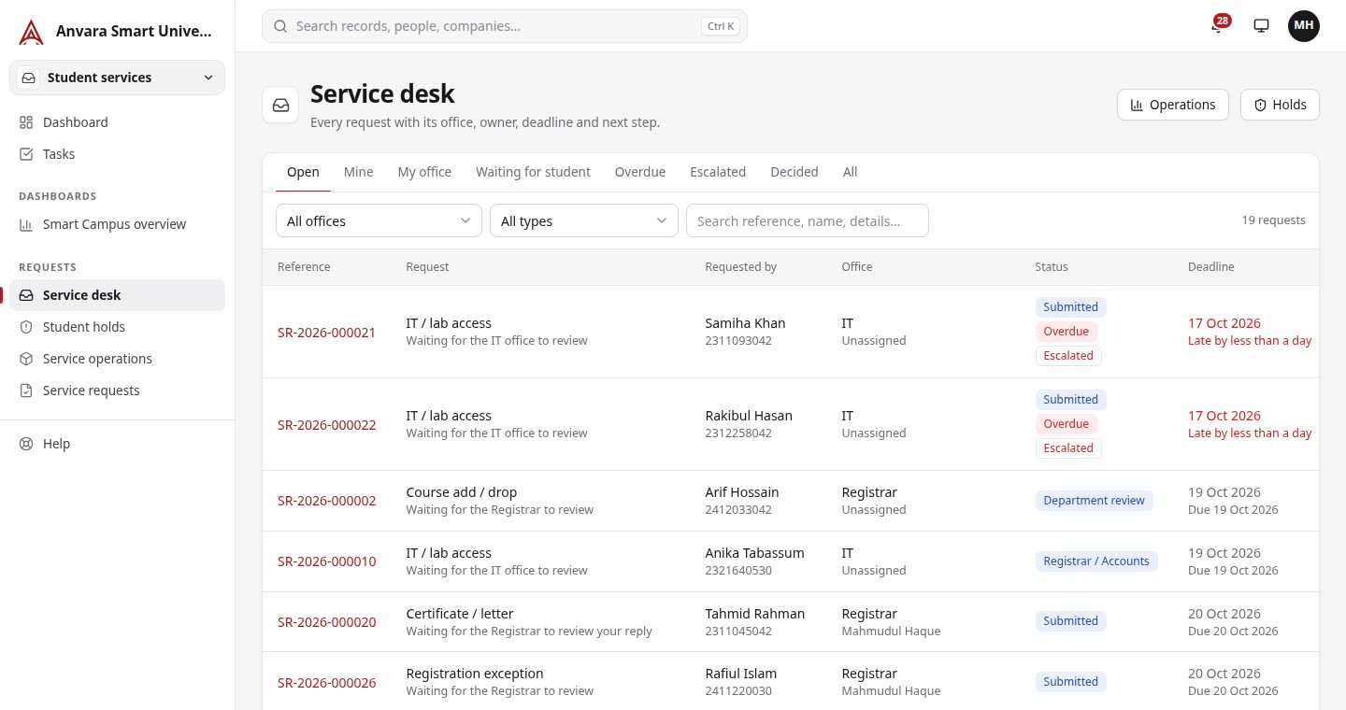Open the Escalated tab

[718, 172]
